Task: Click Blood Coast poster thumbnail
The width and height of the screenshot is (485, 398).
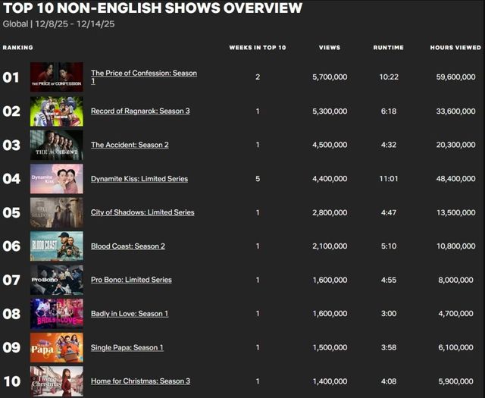Action: [57, 246]
